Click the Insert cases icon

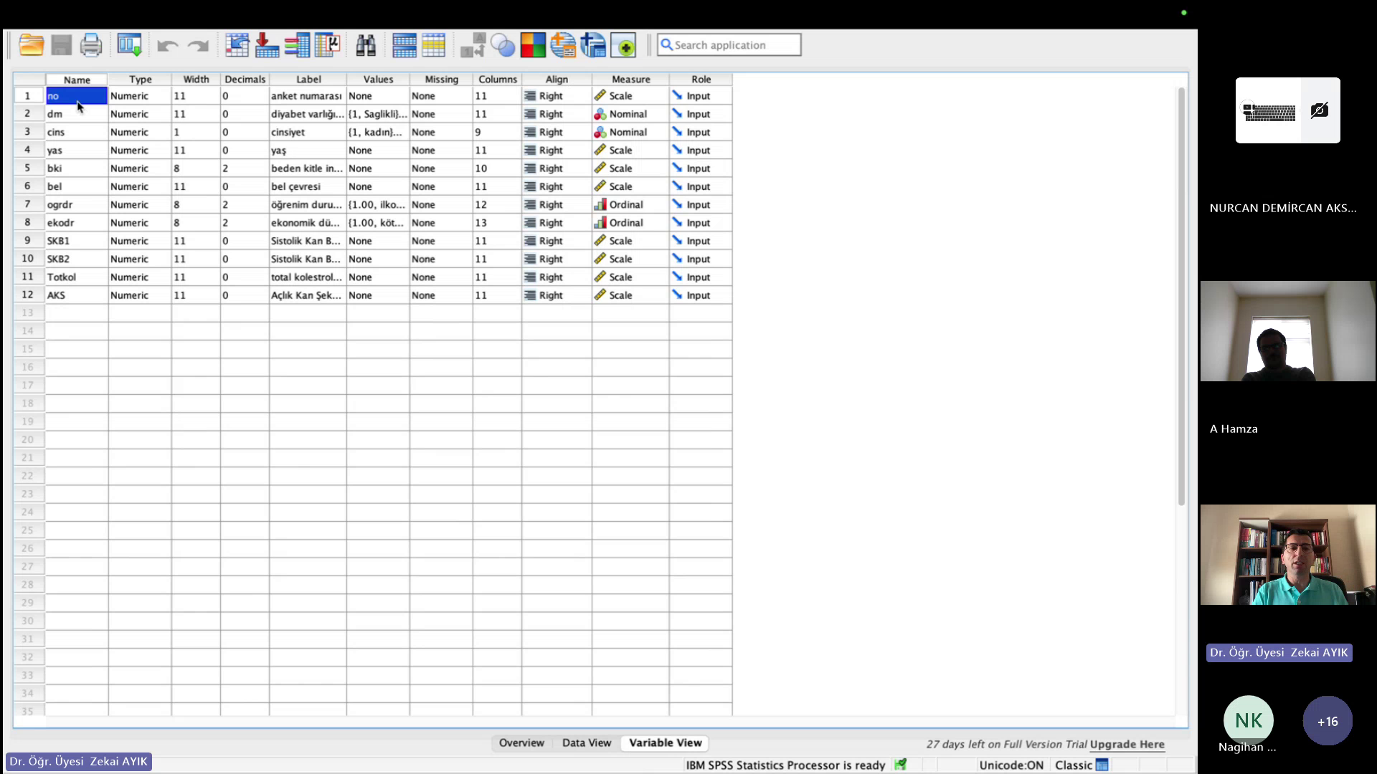[404, 45]
